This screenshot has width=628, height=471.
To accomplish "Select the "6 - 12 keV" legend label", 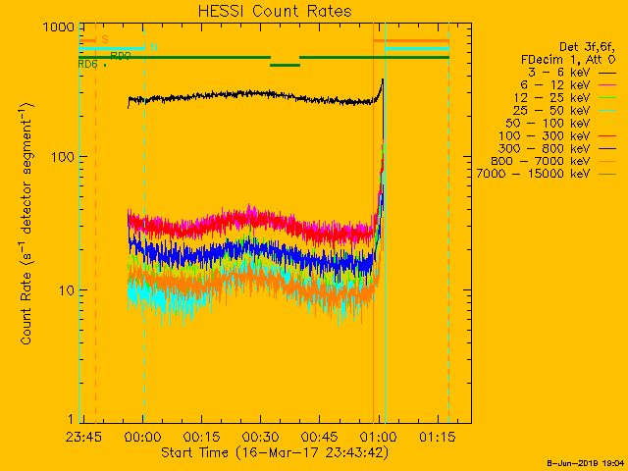I will [x=555, y=85].
